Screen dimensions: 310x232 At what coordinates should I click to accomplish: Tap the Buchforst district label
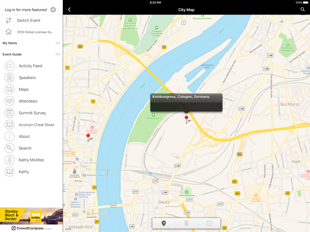(290, 104)
